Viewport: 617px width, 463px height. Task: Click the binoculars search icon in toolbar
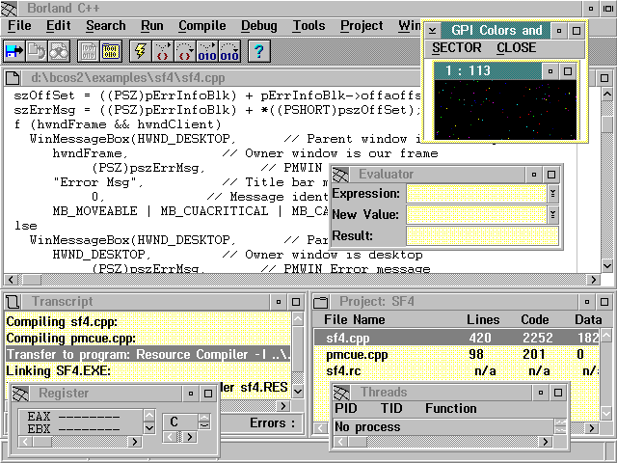(x=59, y=50)
